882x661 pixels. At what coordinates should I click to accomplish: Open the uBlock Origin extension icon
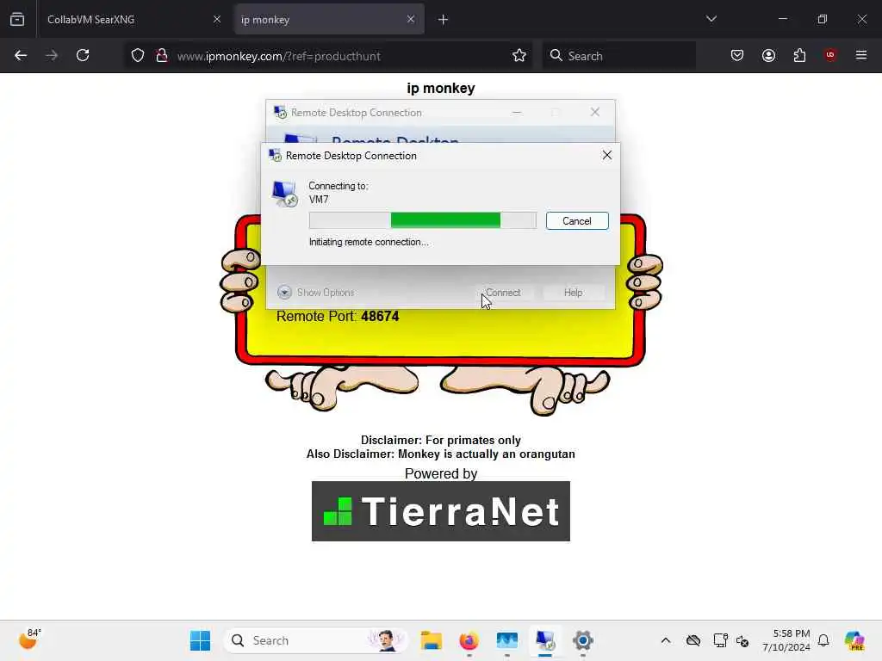830,55
